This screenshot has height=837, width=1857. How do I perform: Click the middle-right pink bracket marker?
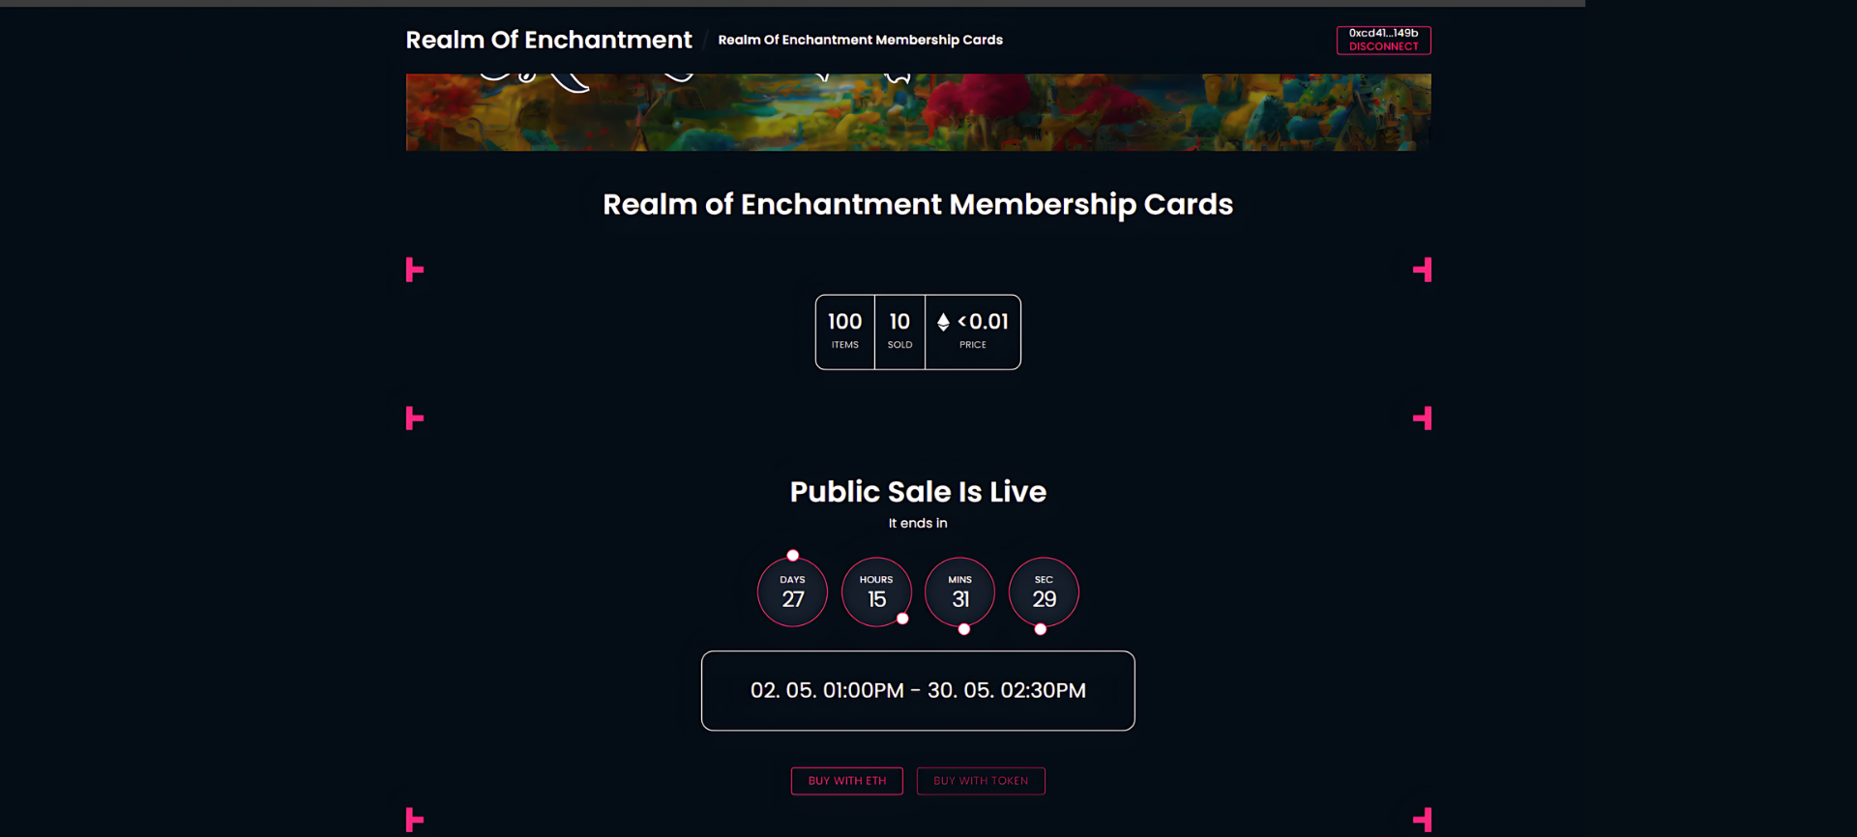pos(1423,418)
